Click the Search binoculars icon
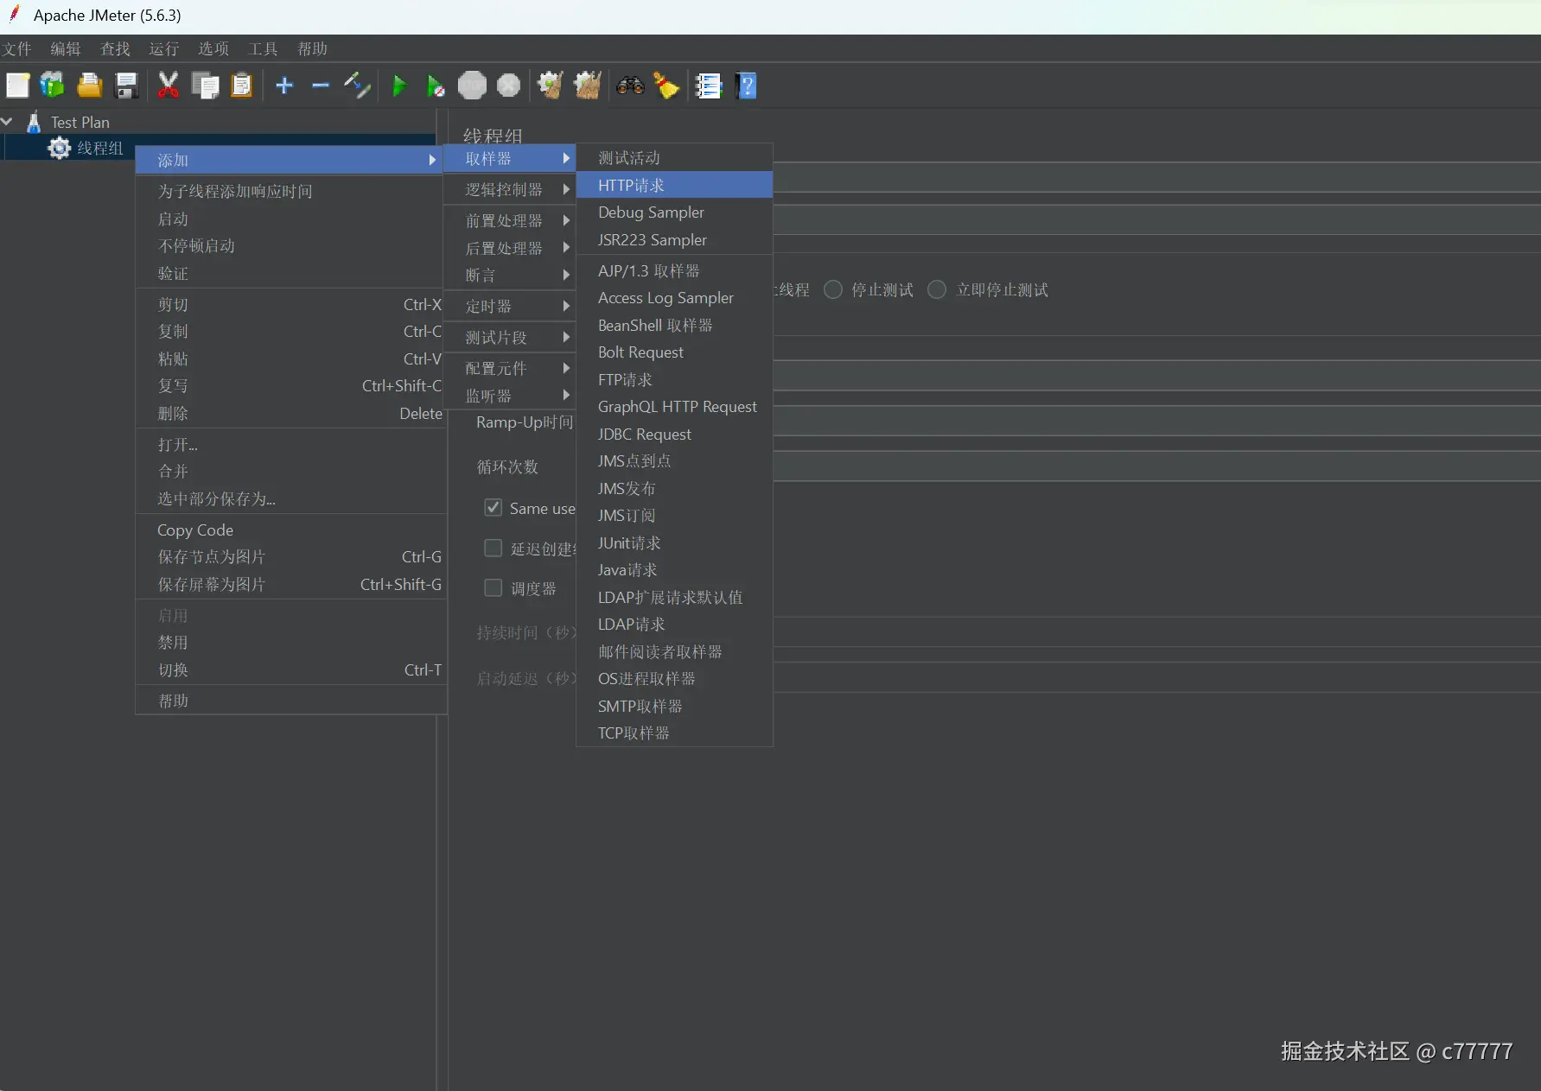Image resolution: width=1541 pixels, height=1091 pixels. coord(630,86)
